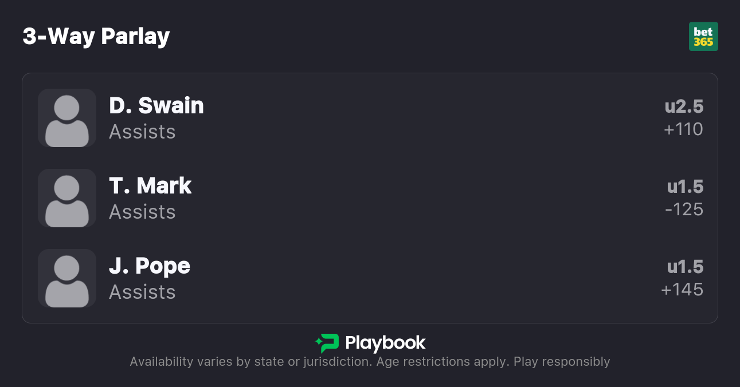Viewport: 740px width, 387px height.
Task: Click the Playbook brand name text
Action: [x=385, y=343]
